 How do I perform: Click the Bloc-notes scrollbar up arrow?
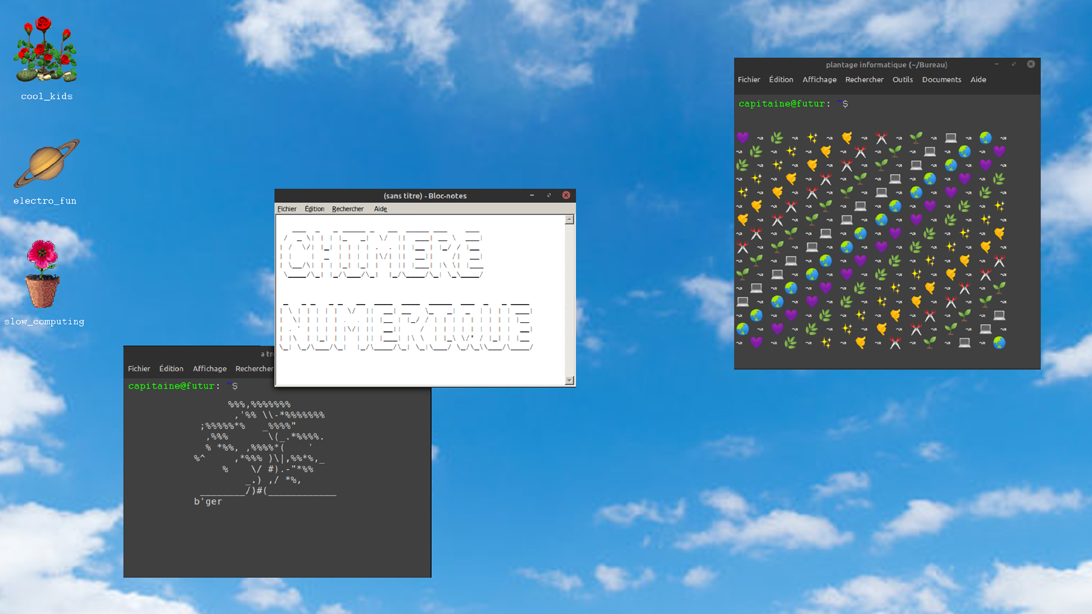point(569,219)
